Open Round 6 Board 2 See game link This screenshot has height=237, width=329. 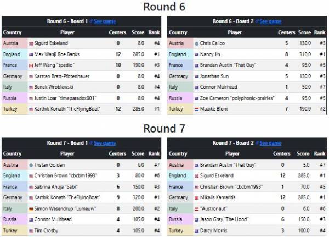pyautogui.click(x=270, y=21)
